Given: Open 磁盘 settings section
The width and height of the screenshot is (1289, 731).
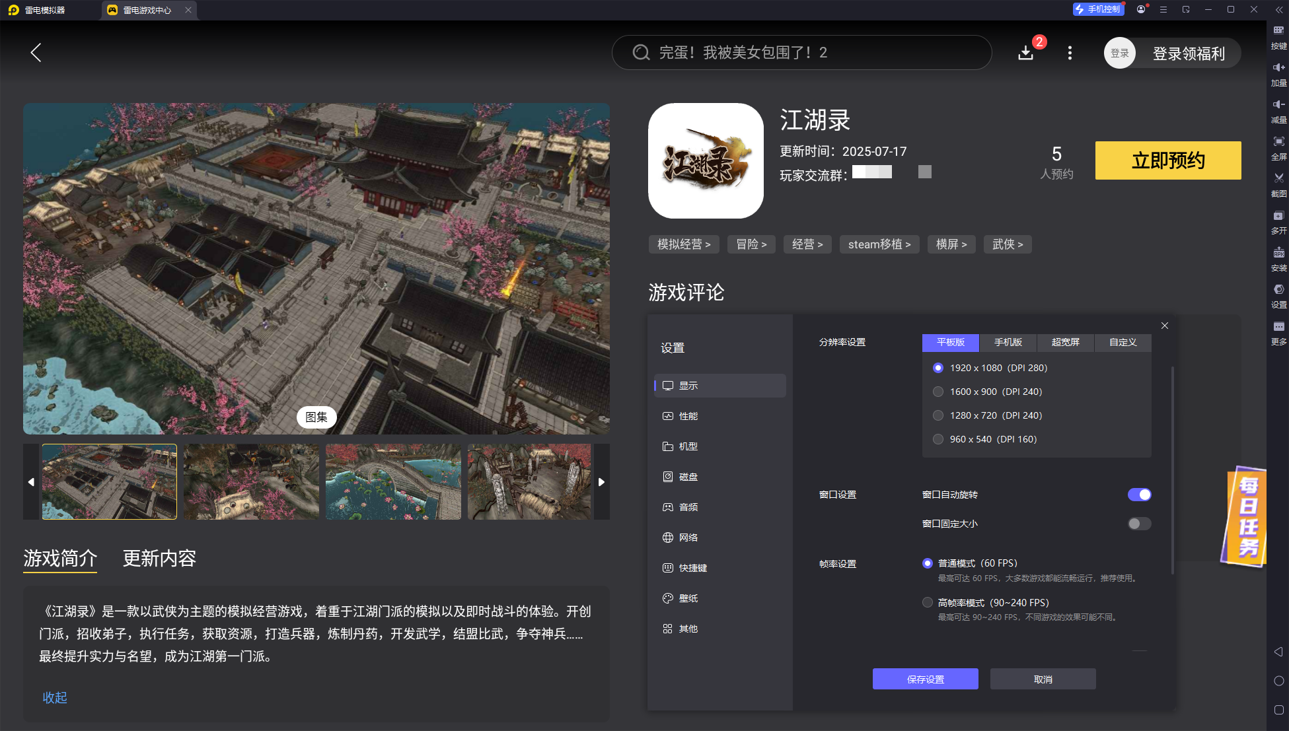Looking at the screenshot, I should [720, 477].
